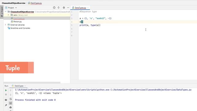Viewport: 197px width, 111px height.
Task: Select External Libraries in the tree
Action: [x=18, y=25]
